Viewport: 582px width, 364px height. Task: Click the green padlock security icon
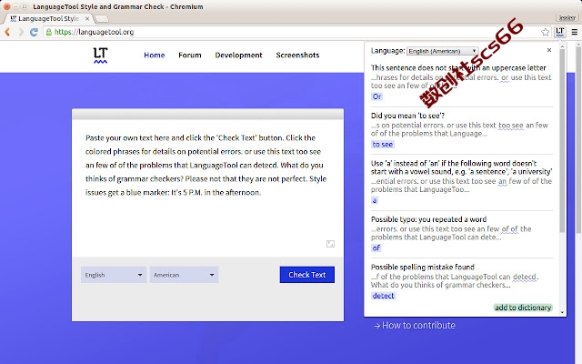click(48, 33)
